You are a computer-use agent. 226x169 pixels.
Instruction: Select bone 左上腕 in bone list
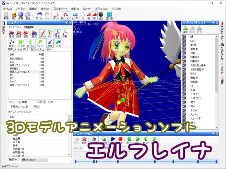(17, 138)
